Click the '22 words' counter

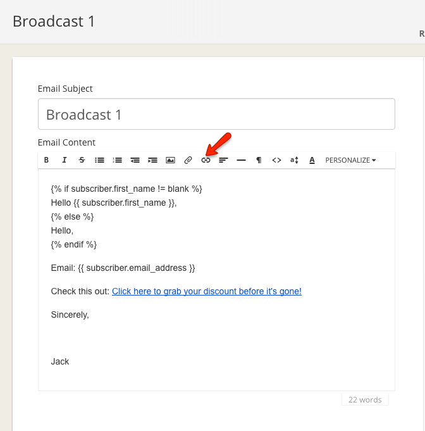[x=365, y=399]
